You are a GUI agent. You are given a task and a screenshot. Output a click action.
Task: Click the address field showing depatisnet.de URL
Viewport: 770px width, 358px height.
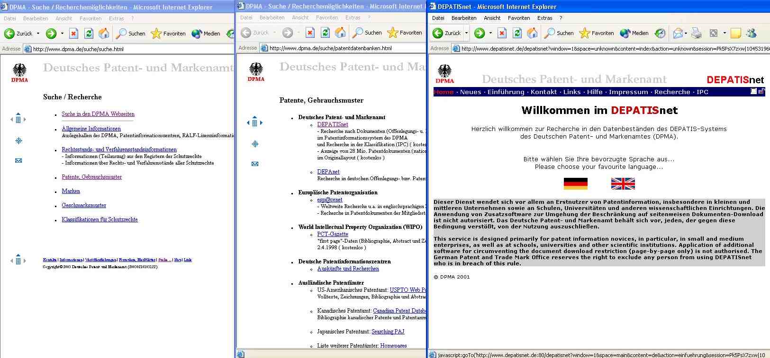pyautogui.click(x=611, y=48)
